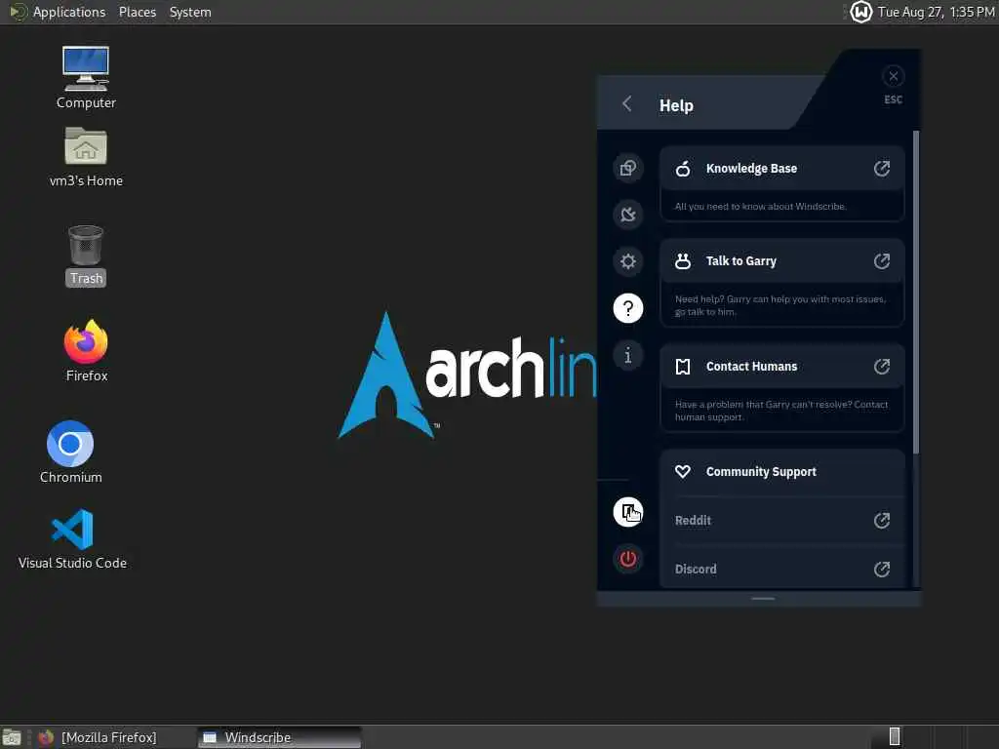999x749 pixels.
Task: Click the Talk to Garry robot icon
Action: pos(682,261)
